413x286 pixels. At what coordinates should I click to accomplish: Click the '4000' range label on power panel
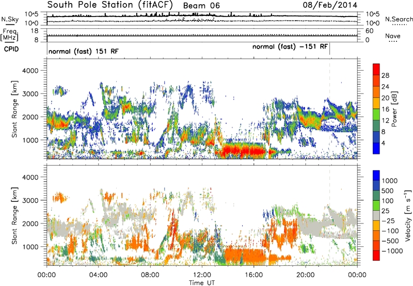click(30, 71)
